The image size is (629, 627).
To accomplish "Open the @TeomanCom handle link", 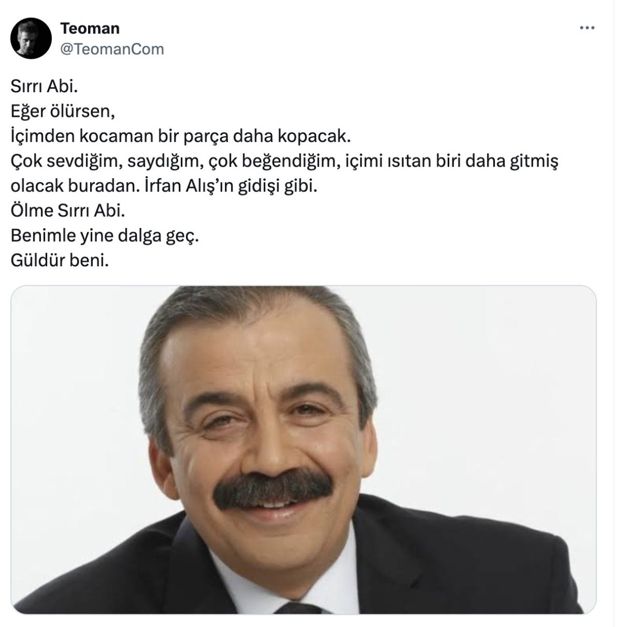I will tap(112, 49).
